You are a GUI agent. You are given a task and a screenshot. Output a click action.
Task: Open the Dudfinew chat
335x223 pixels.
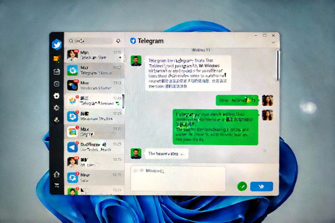point(94,147)
